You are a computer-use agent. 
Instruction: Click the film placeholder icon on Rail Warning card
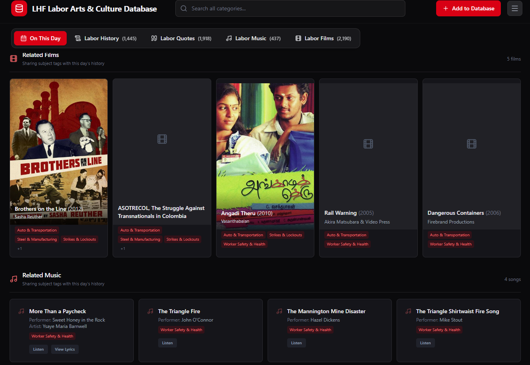pyautogui.click(x=368, y=144)
